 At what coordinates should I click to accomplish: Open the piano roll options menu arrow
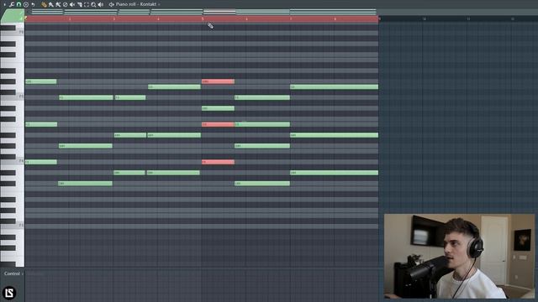point(4,4)
